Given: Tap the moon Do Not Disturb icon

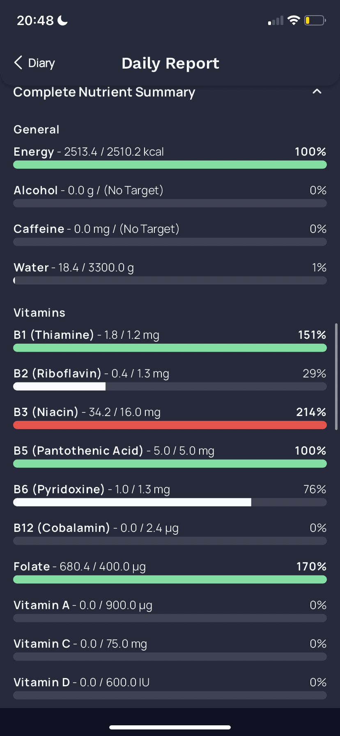Looking at the screenshot, I should pos(62,20).
